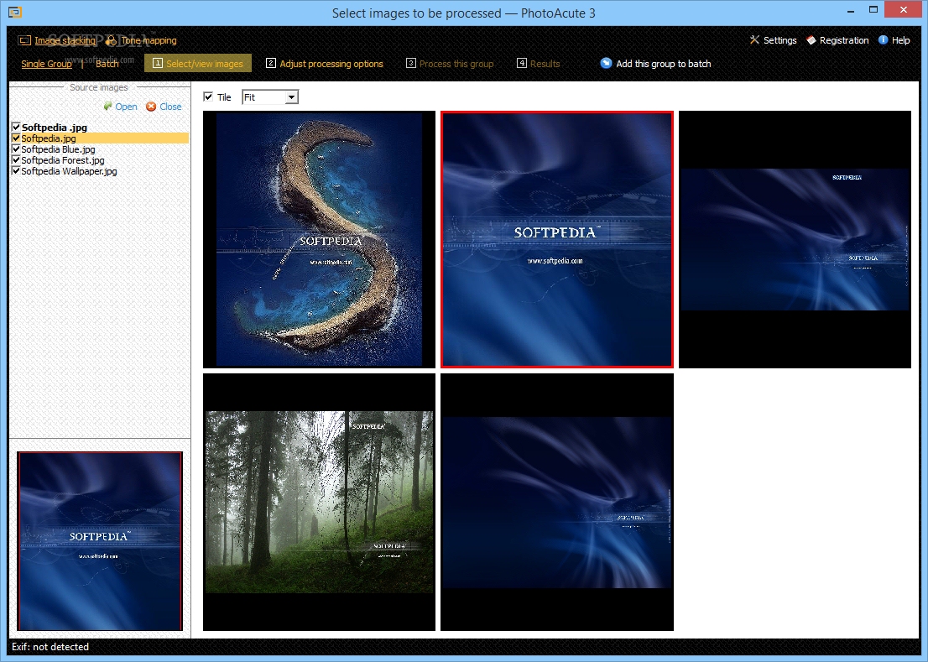This screenshot has width=928, height=662.
Task: Click the Registration diamond icon
Action: point(811,40)
